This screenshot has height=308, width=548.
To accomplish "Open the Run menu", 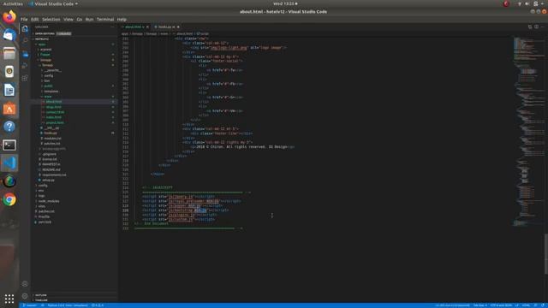I will pos(89,19).
